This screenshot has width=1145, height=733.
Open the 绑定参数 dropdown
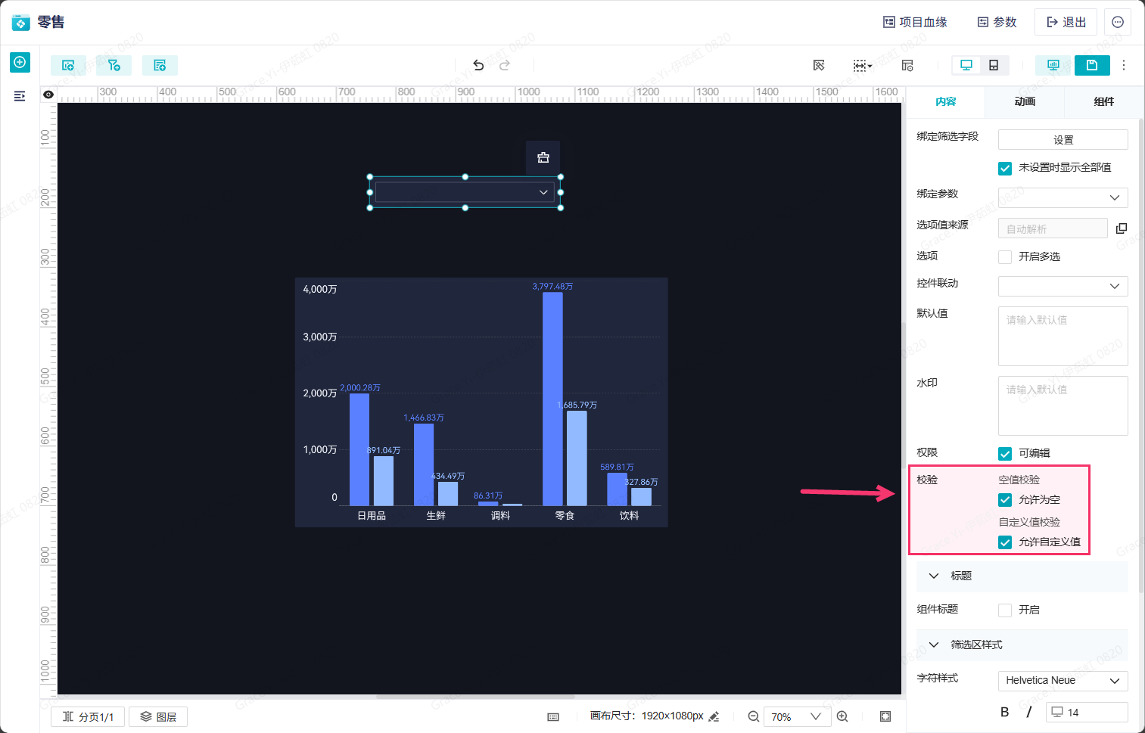(1063, 197)
